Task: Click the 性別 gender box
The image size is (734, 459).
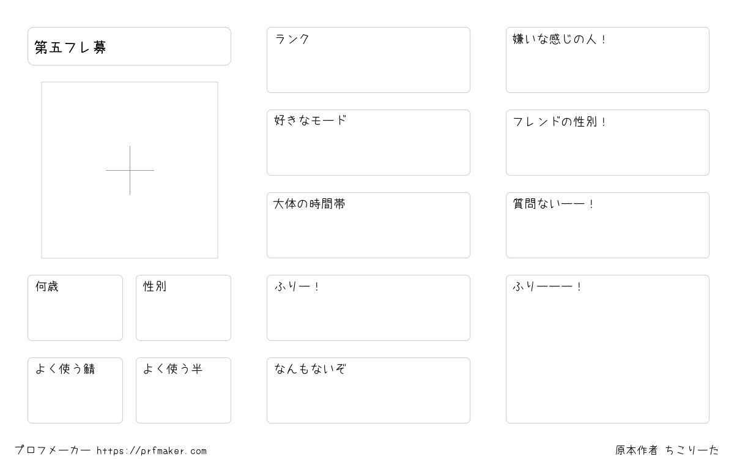Action: [183, 308]
